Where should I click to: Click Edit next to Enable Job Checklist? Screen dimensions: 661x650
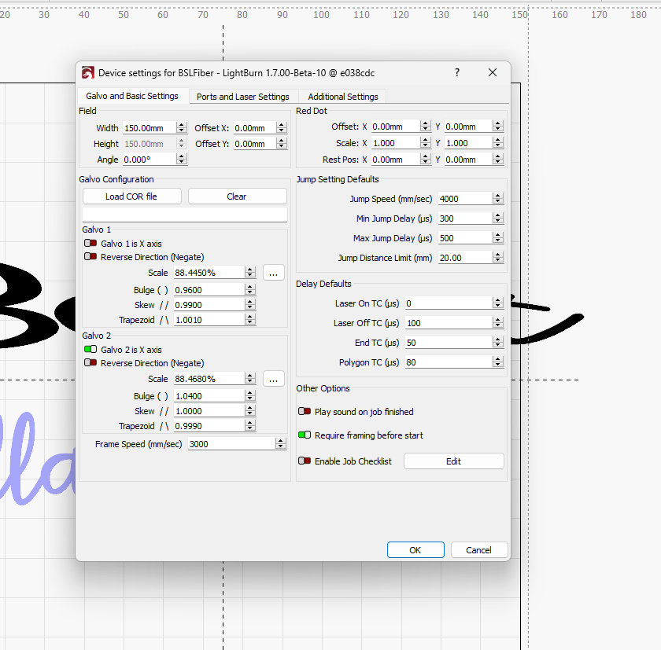(453, 461)
